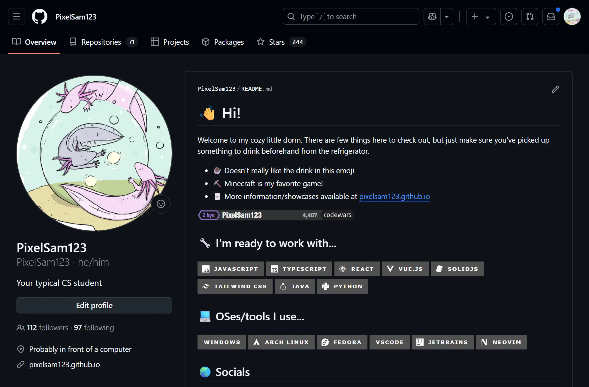Image resolution: width=589 pixels, height=387 pixels.
Task: Open Copilot chat icon in header
Action: (432, 17)
